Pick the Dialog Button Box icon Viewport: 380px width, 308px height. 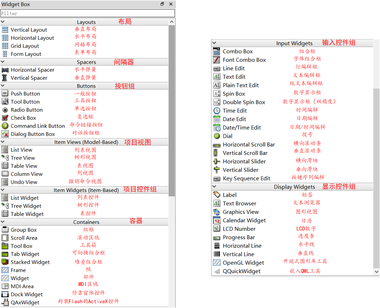[x=5, y=134]
